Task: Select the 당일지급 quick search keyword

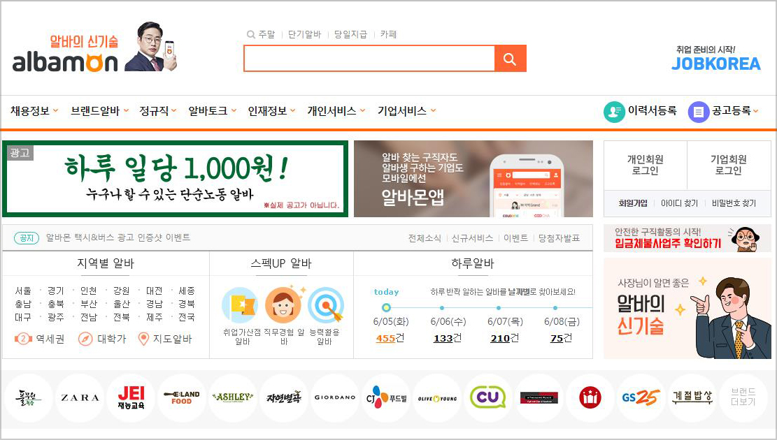Action: [x=350, y=34]
